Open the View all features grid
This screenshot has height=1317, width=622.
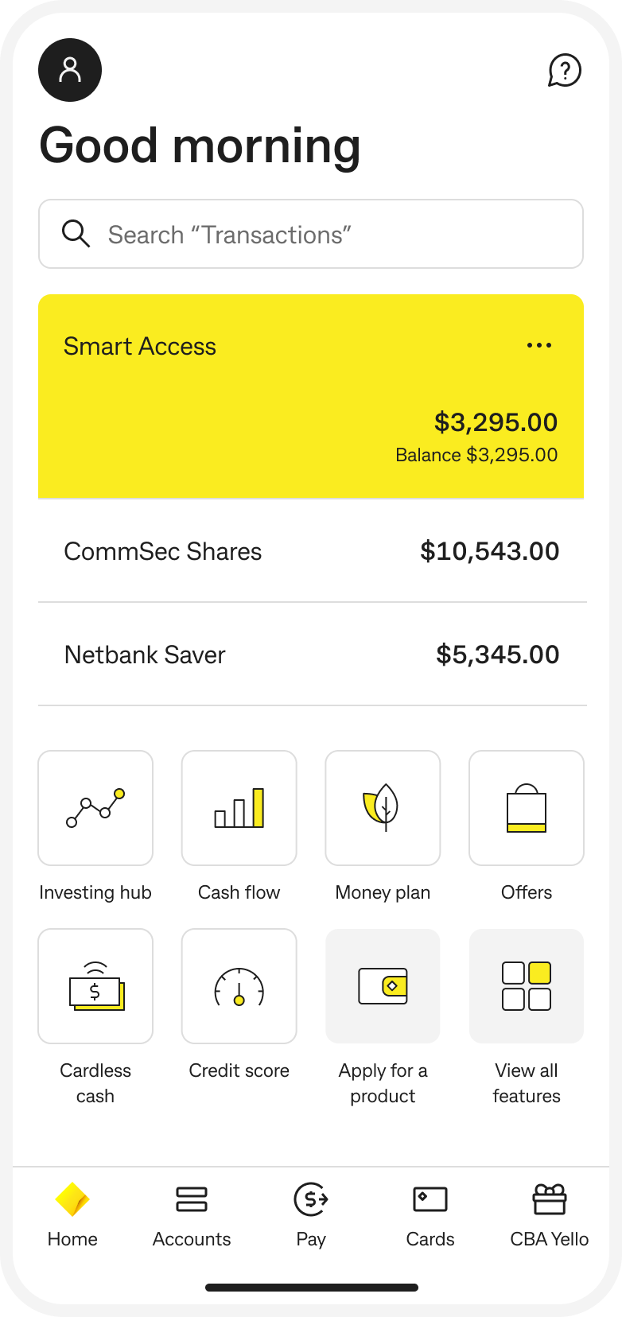click(x=527, y=986)
